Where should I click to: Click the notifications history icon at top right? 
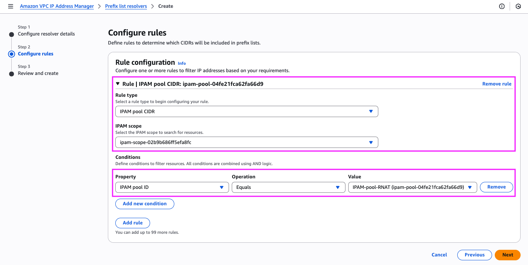pyautogui.click(x=518, y=6)
